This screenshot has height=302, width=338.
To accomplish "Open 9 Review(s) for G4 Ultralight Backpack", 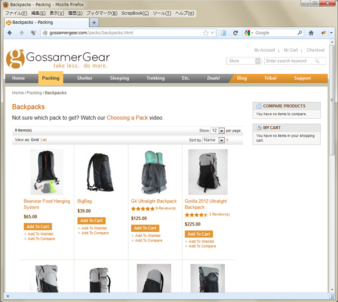I will tap(166, 209).
